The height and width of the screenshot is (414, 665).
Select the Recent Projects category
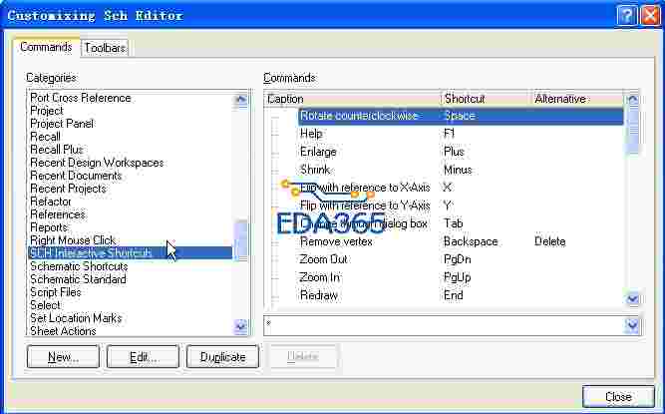click(x=68, y=189)
